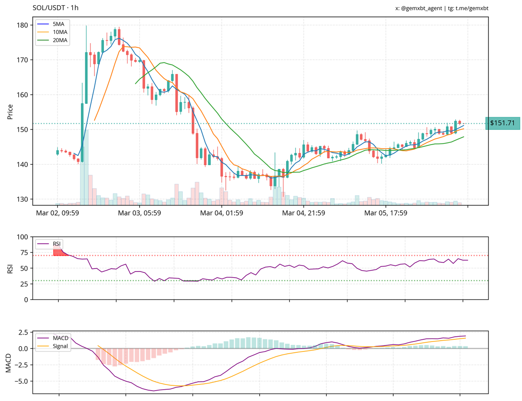Click the blue 5MA legend line swatch
Image resolution: width=522 pixels, height=401 pixels.
pyautogui.click(x=43, y=24)
